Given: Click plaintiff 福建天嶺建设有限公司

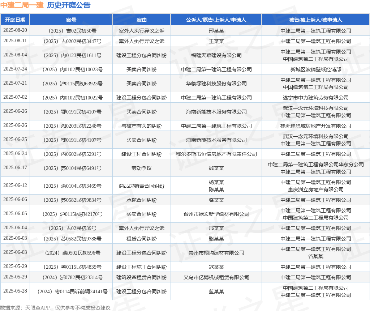Looking at the screenshot, I should (x=216, y=55).
